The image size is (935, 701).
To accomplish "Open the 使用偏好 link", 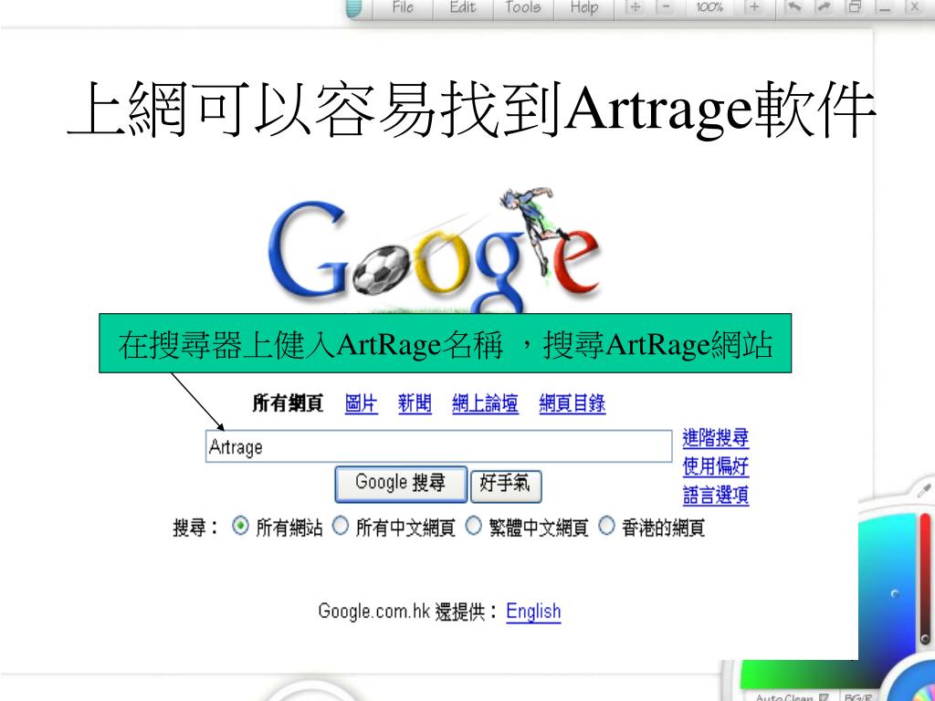I will tap(716, 466).
